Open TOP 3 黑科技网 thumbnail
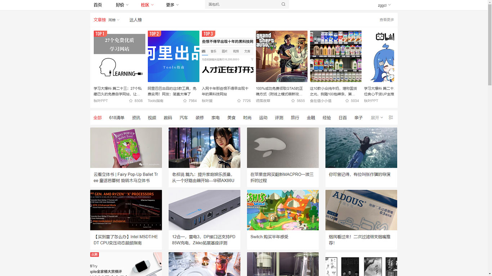The width and height of the screenshot is (492, 276). click(228, 56)
